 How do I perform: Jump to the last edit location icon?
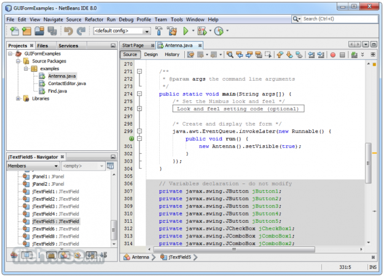pos(190,54)
